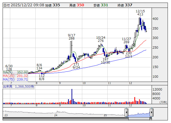Click the 10/30 low marker of 197
Image resolution: width=171 pixels, height=123 pixels.
[x=105, y=61]
